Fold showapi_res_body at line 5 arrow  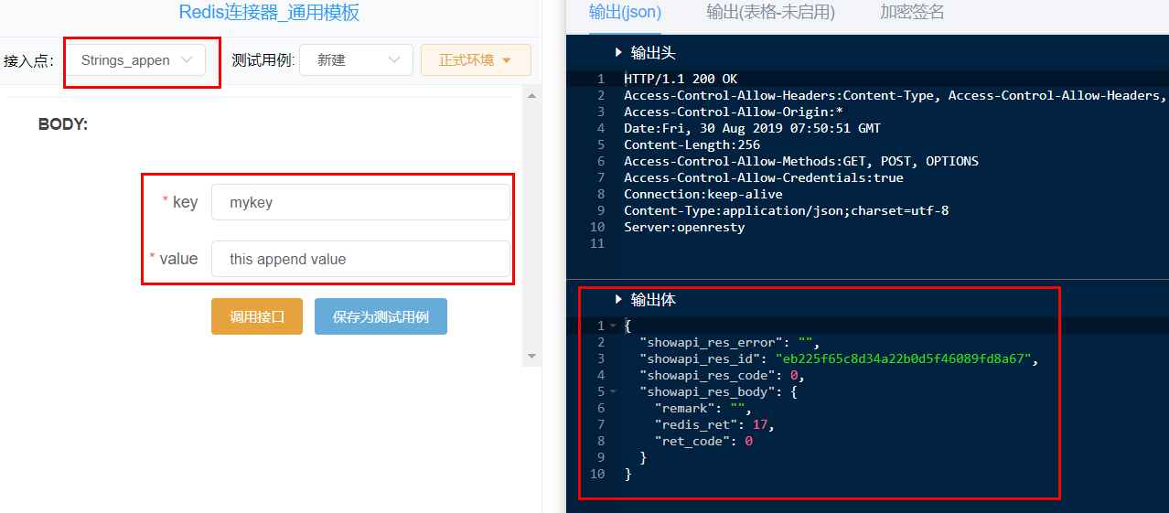pos(613,392)
